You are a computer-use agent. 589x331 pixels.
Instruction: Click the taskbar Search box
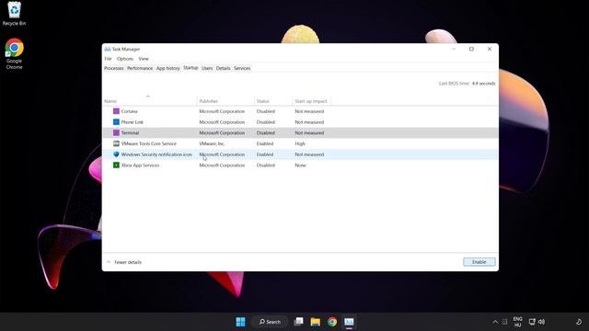click(270, 322)
